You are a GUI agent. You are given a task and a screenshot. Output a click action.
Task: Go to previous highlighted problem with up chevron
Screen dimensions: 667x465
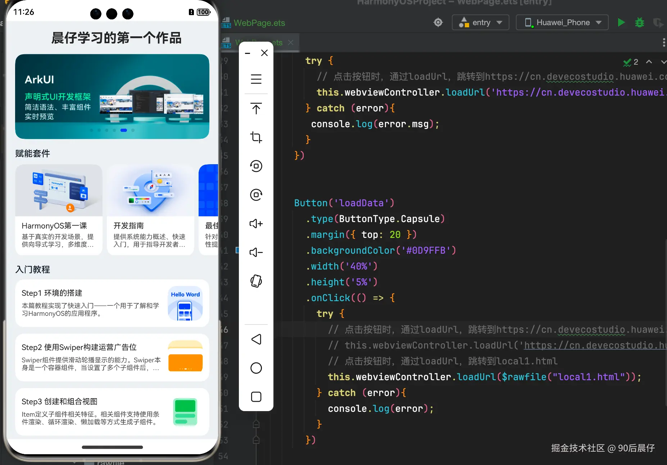pyautogui.click(x=649, y=62)
